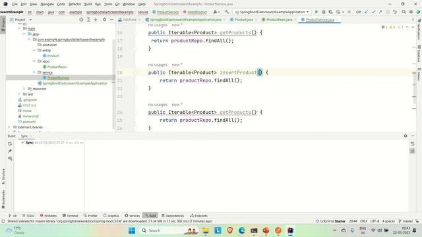Click next highlighted error arrow in editor
Image resolution: width=422 pixels, height=237 pixels.
pyautogui.click(x=413, y=27)
